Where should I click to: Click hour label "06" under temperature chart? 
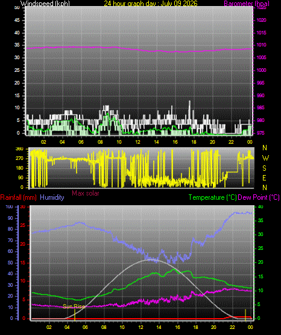pos(85,327)
